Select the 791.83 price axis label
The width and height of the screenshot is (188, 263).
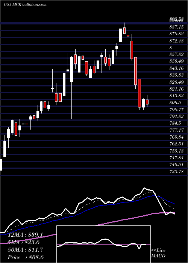[176, 116]
